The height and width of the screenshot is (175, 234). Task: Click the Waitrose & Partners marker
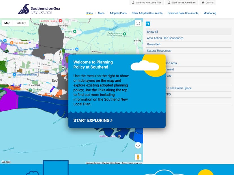coord(14,75)
